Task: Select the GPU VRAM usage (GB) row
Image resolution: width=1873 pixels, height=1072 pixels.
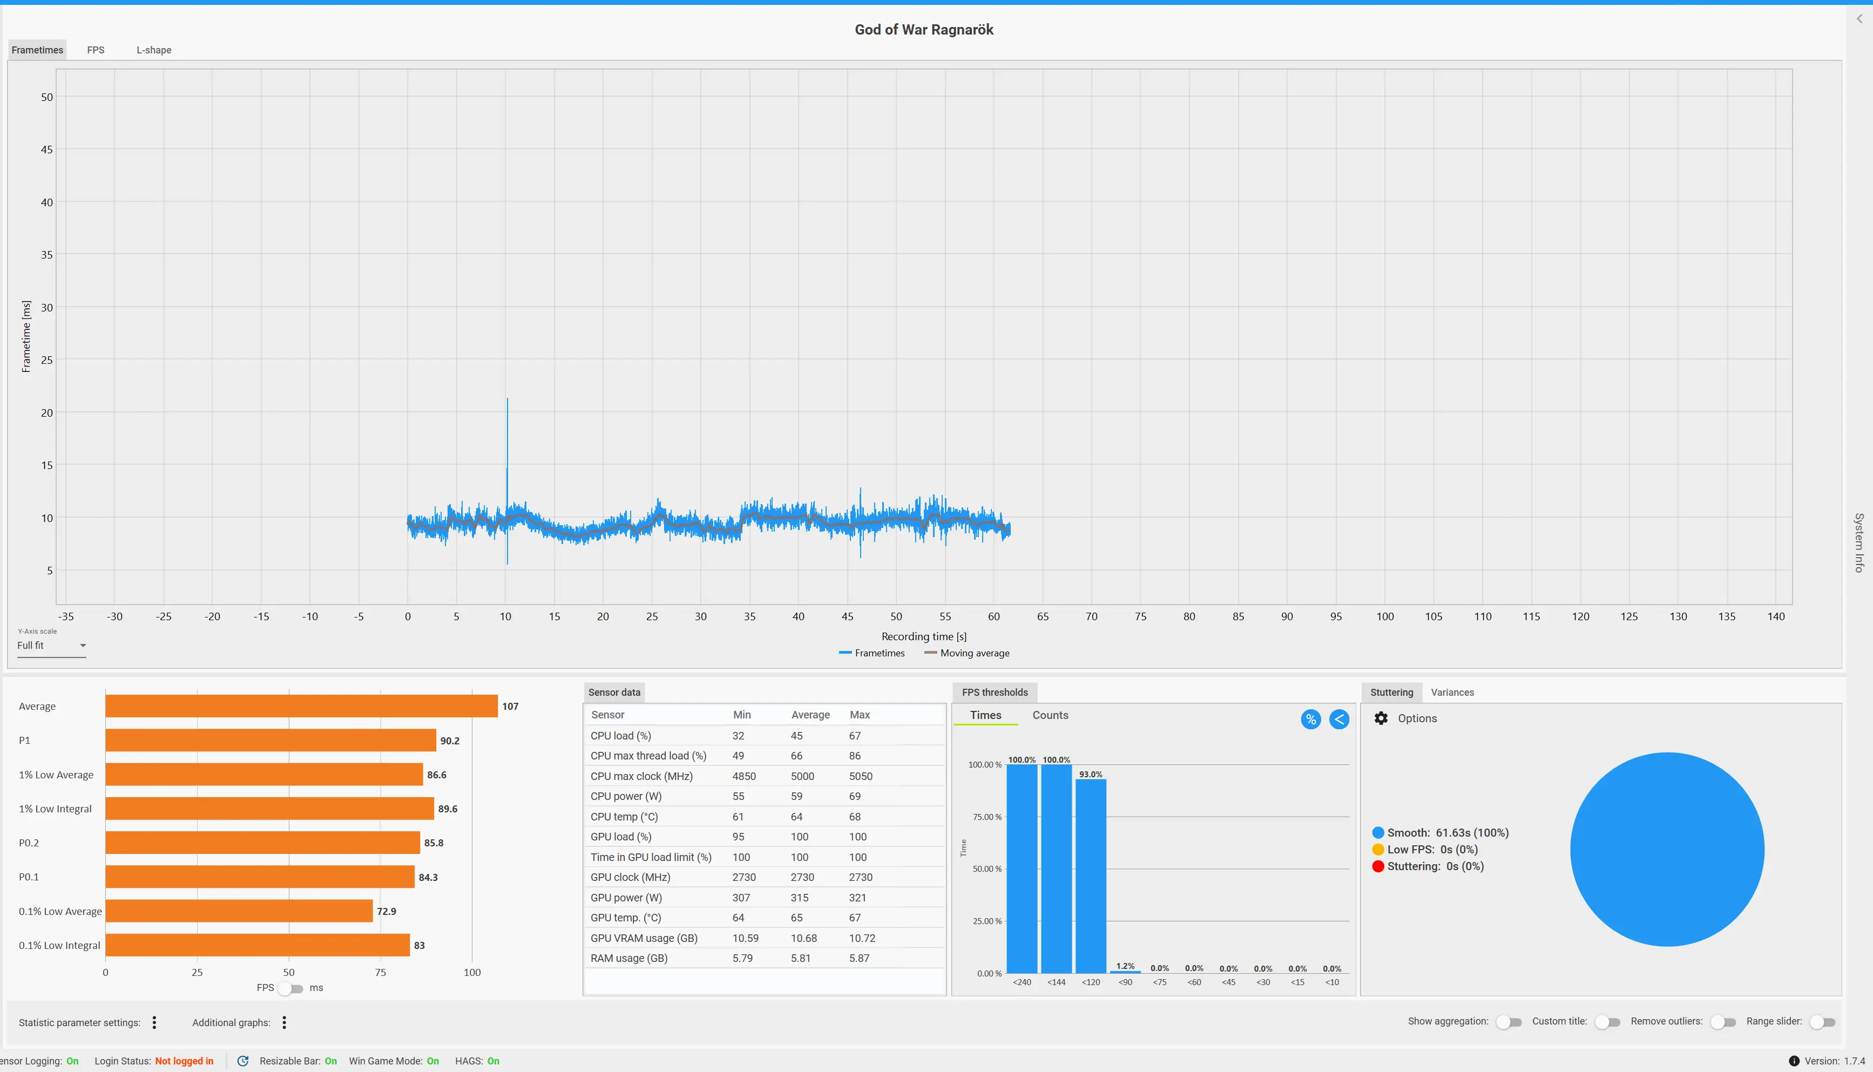Action: pos(765,938)
